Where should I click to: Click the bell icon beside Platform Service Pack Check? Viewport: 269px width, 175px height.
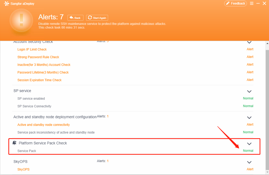pyautogui.click(x=15, y=143)
